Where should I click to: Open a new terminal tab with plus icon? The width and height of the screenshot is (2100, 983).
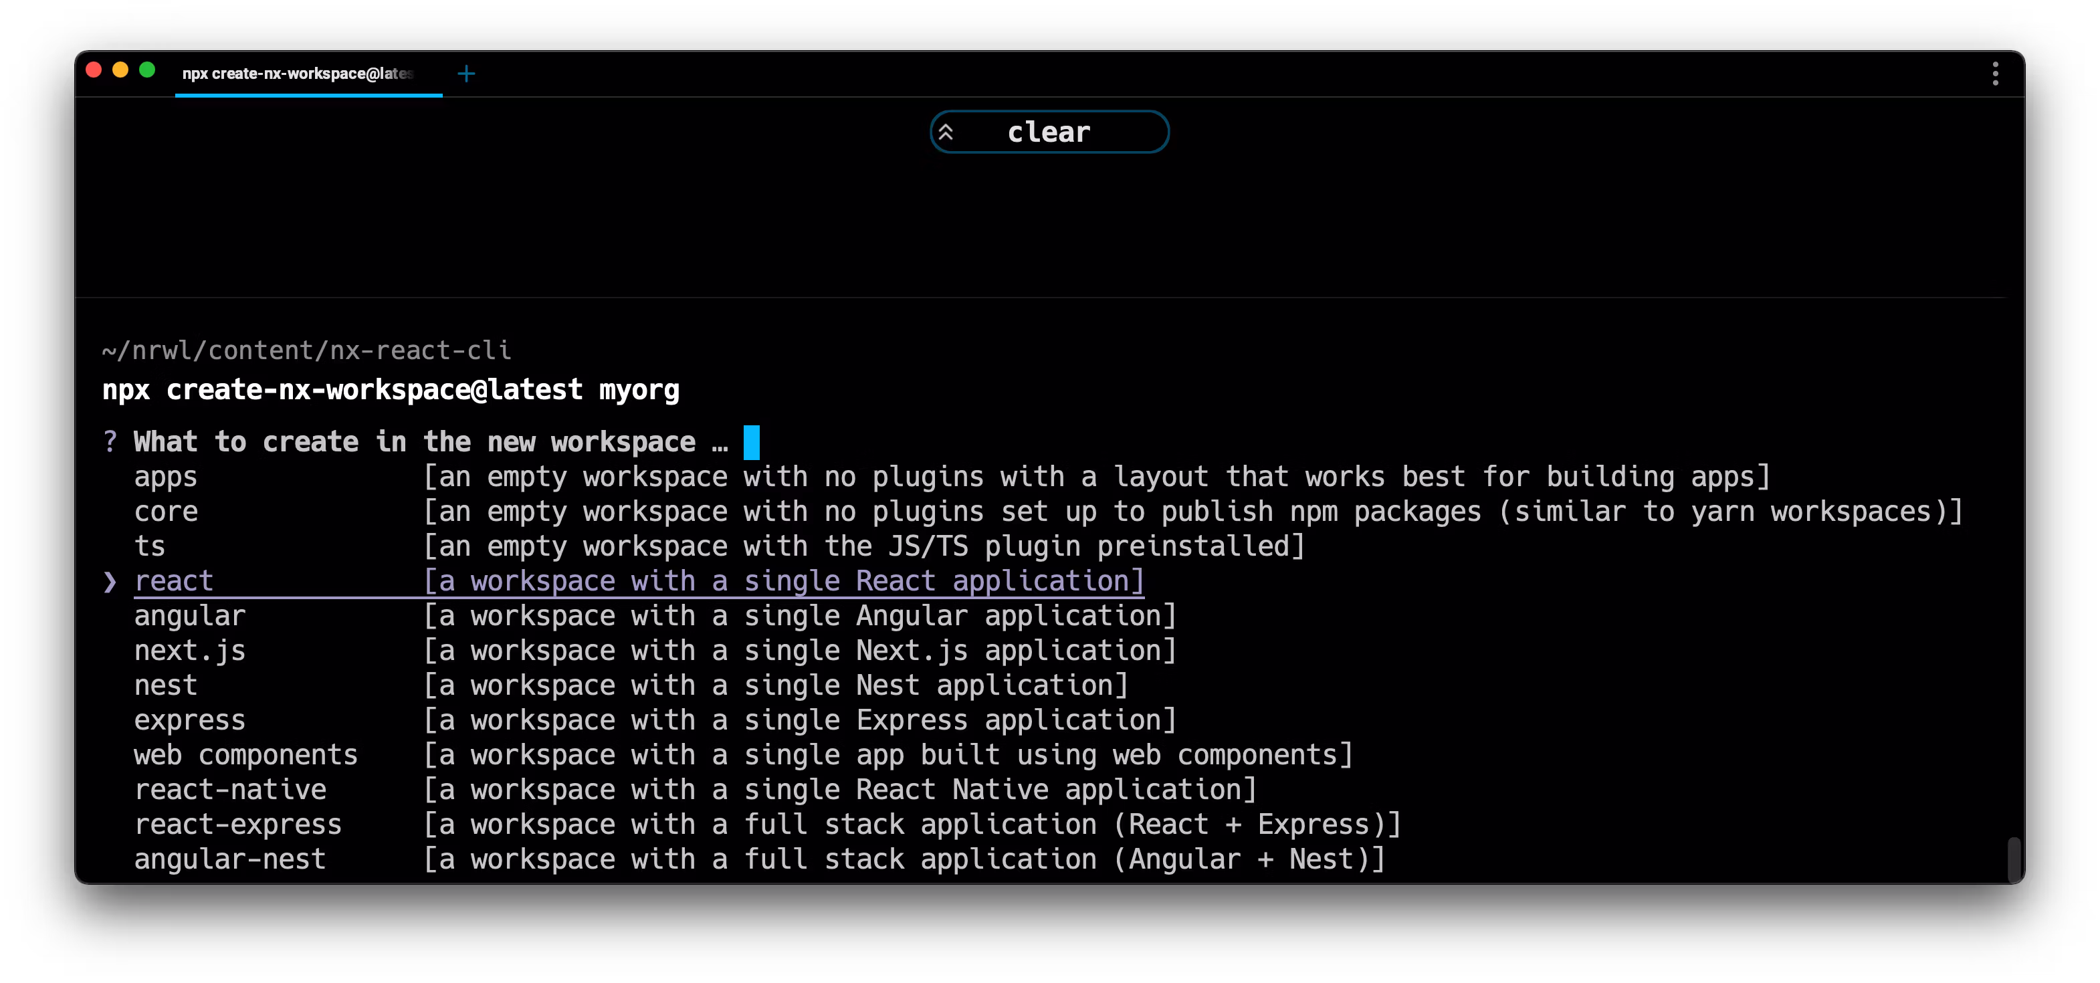pyautogui.click(x=465, y=74)
